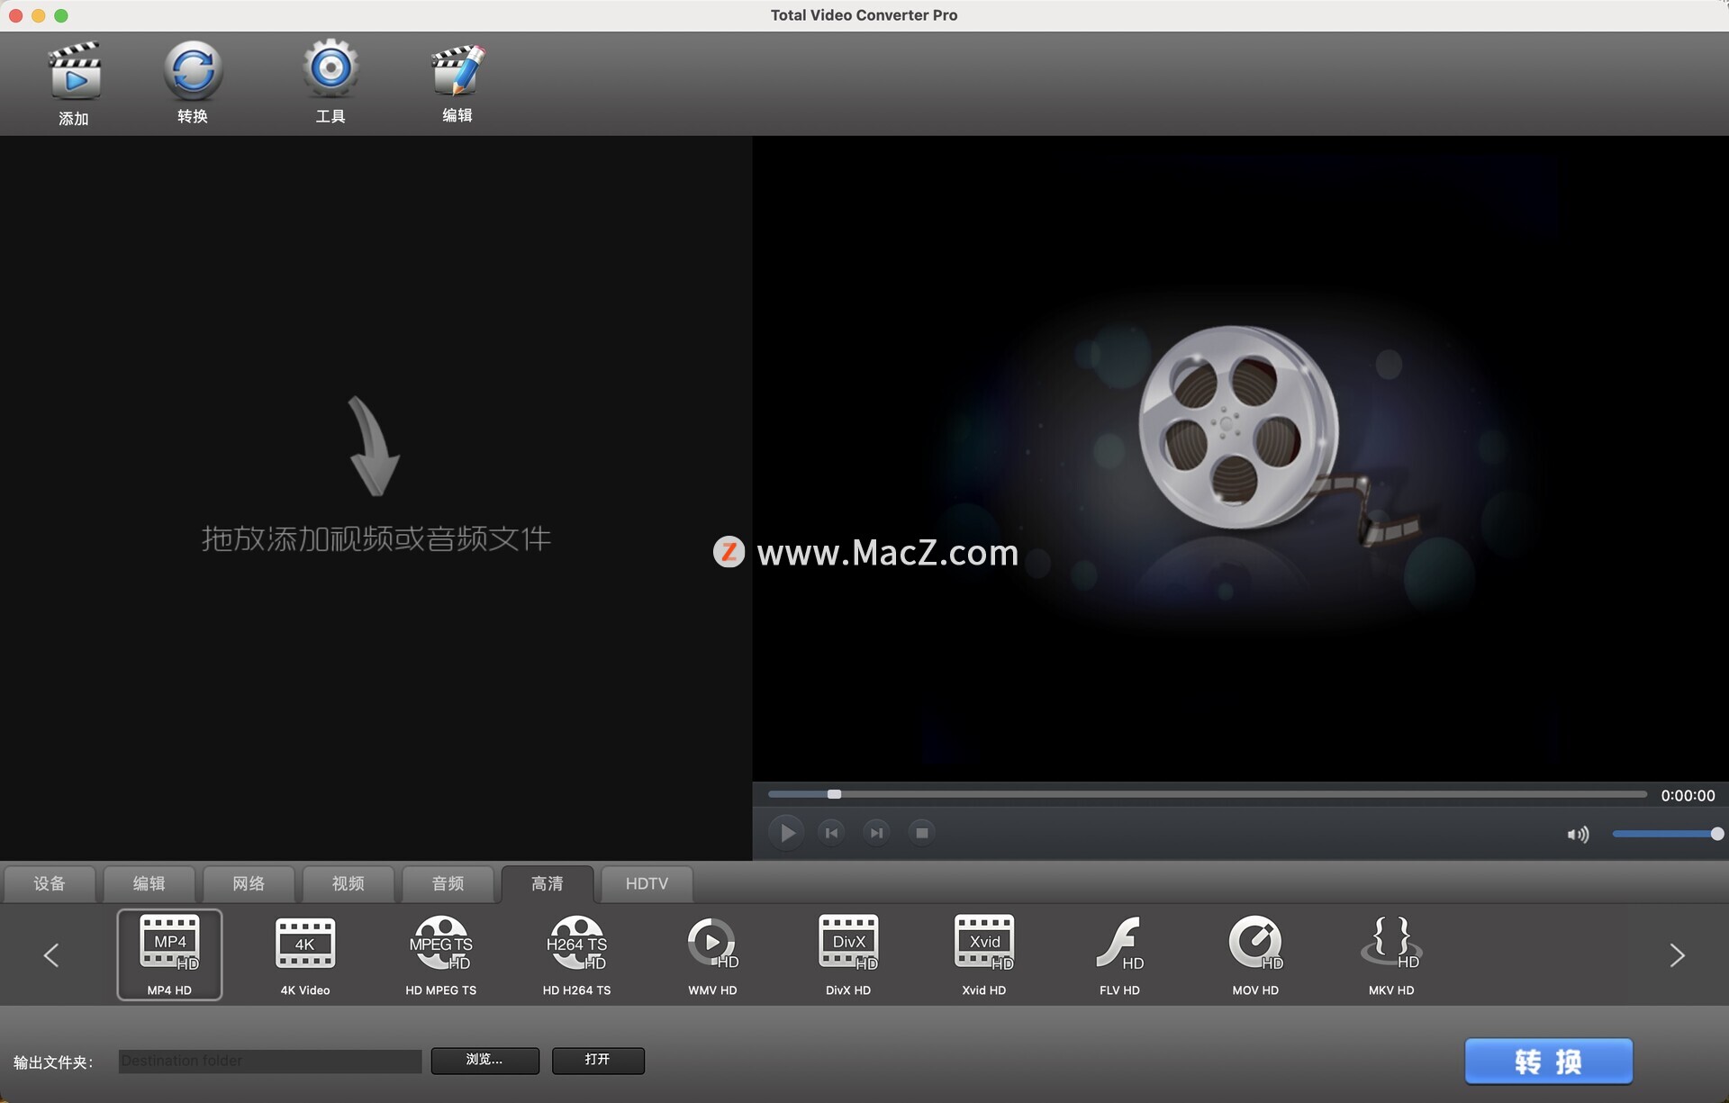
Task: Switch to the 设备 tab
Action: pyautogui.click(x=50, y=884)
